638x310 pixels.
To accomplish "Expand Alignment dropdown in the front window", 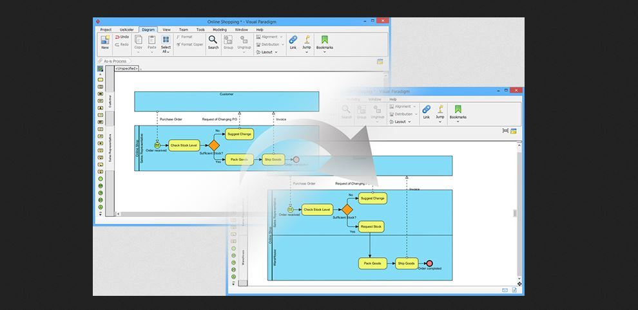I will click(x=403, y=107).
